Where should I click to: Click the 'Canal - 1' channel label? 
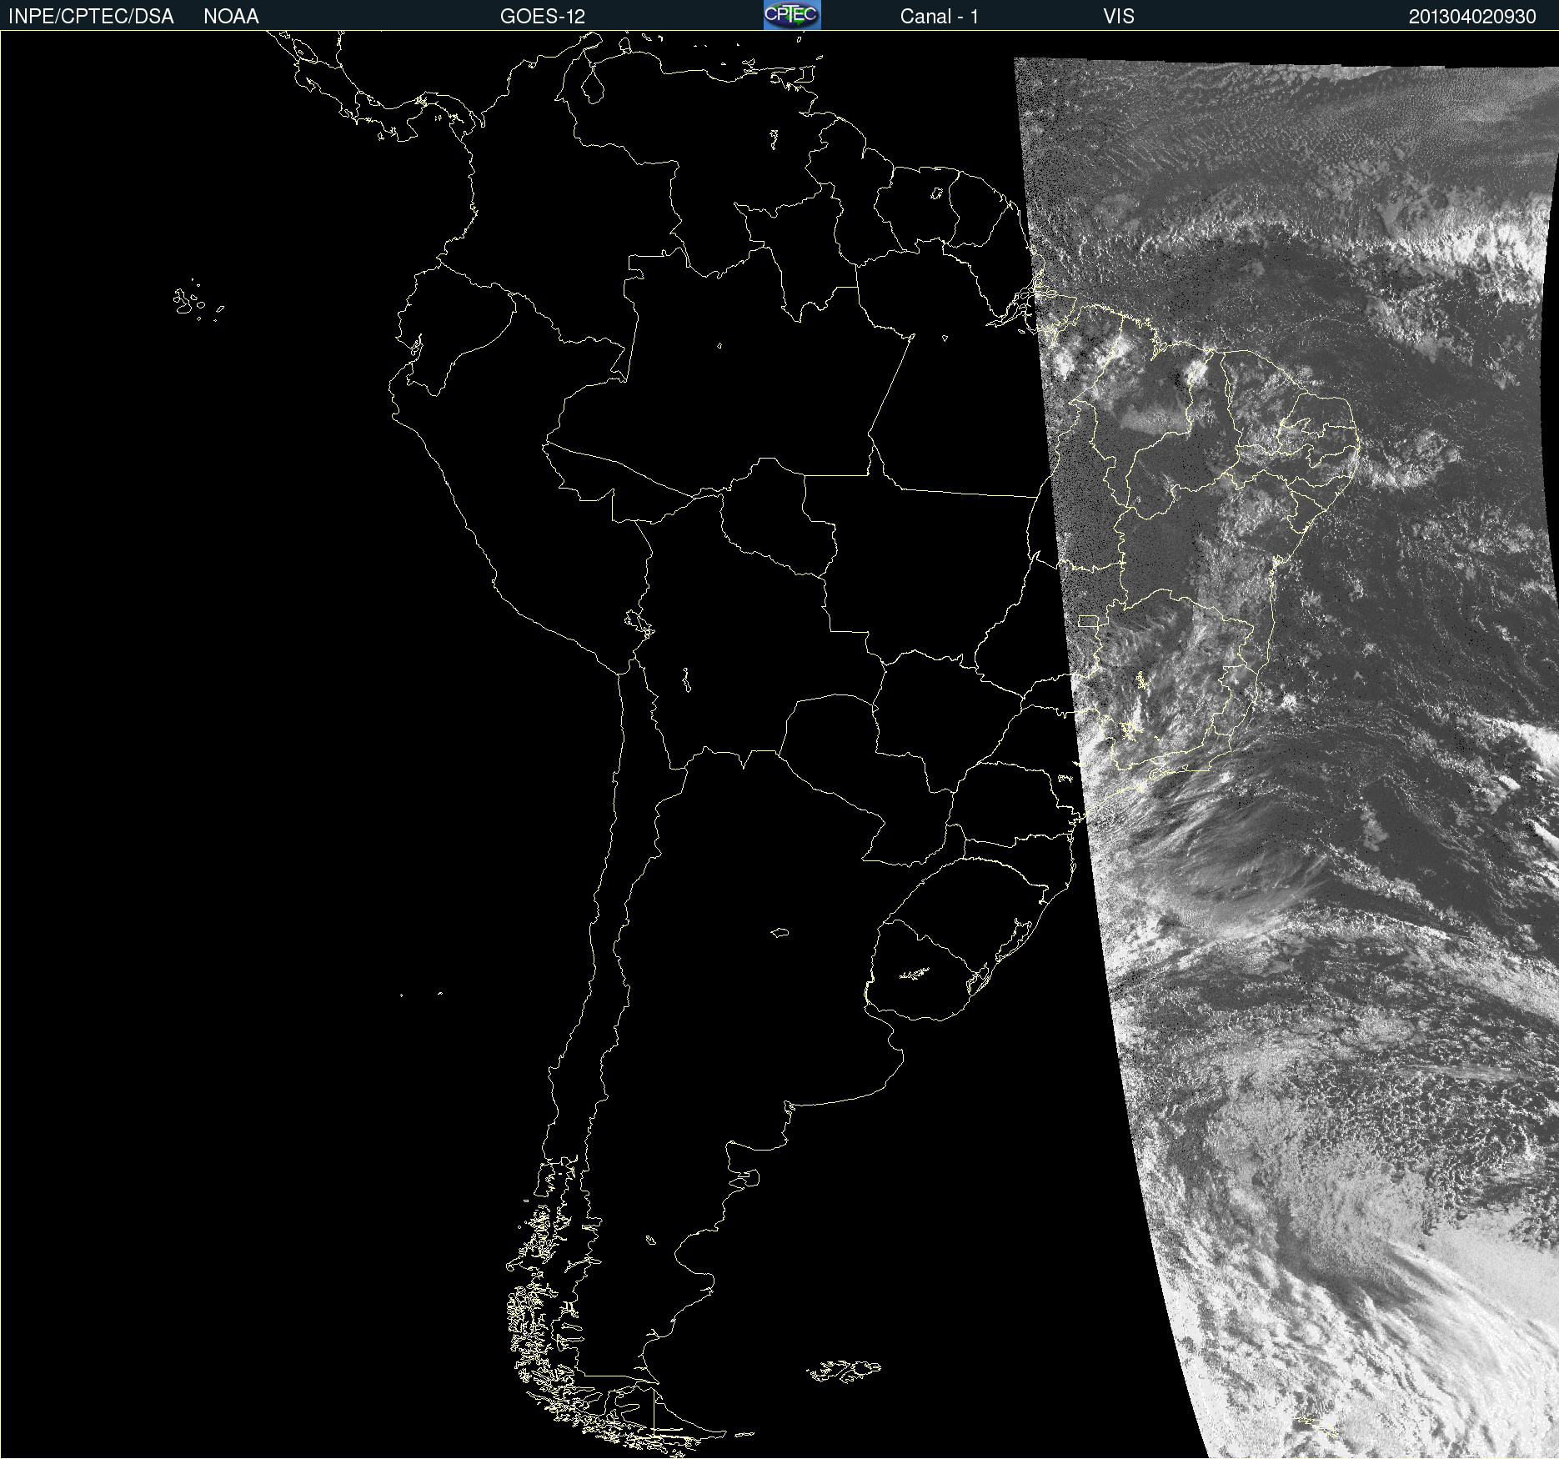coord(940,17)
